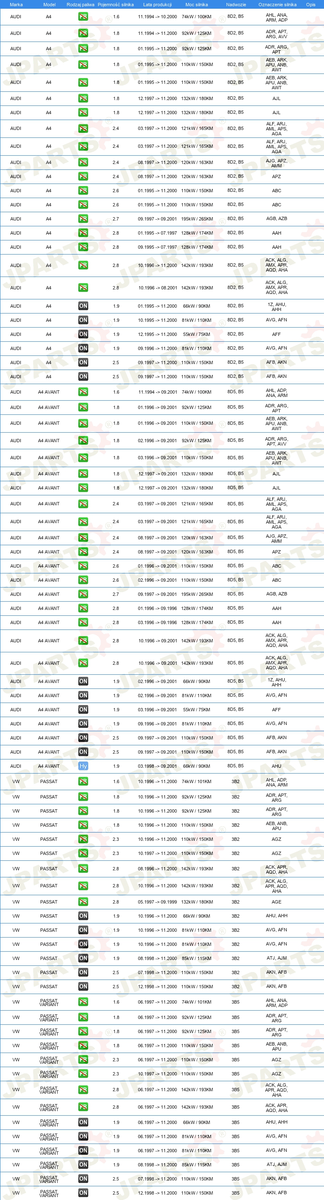324x1200 pixels.
Task: Click diesel ON icon for Audi A4 AFF 75KM
Action: (83, 334)
